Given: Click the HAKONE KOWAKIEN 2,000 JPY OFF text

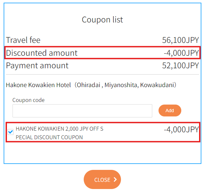Looking at the screenshot, I should (59, 129).
